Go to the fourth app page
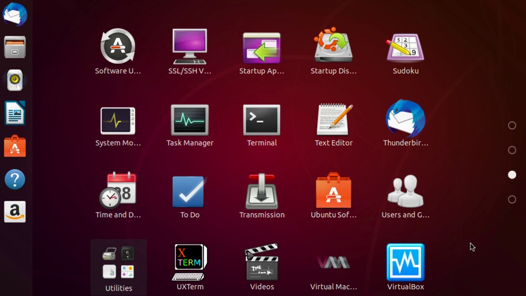This screenshot has width=526, height=296. (x=512, y=199)
